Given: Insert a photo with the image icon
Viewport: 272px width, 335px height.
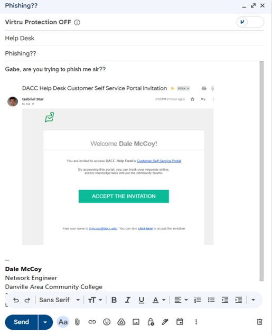Looking at the screenshot, I should tap(136, 322).
